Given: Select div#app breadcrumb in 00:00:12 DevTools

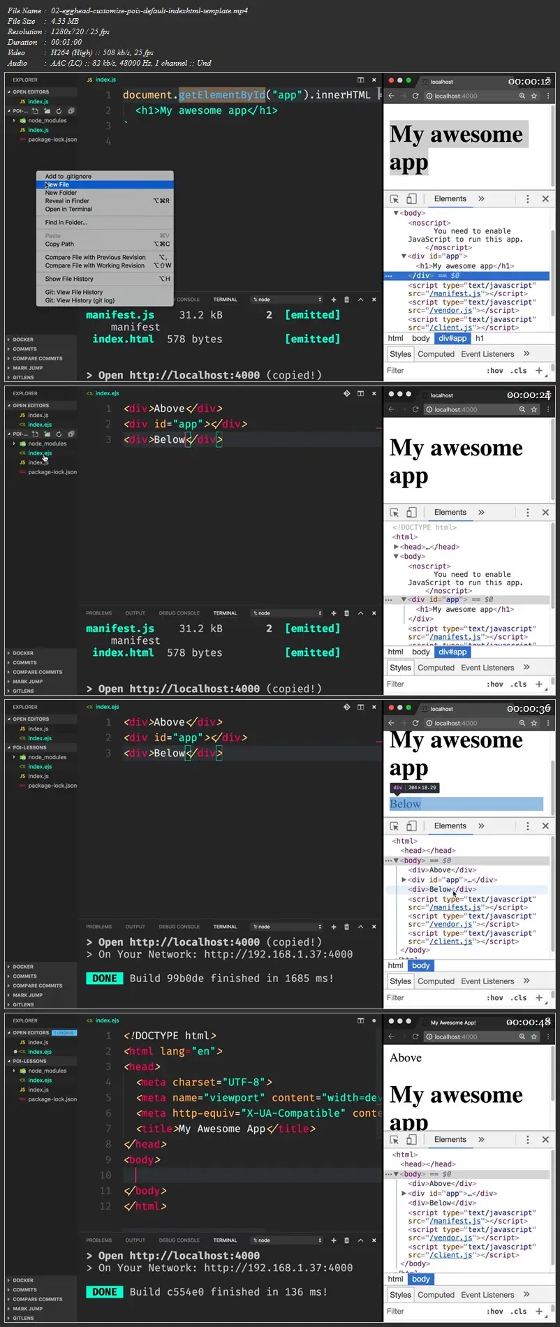Looking at the screenshot, I should point(452,338).
